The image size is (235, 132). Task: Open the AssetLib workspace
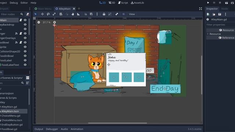click(x=137, y=3)
